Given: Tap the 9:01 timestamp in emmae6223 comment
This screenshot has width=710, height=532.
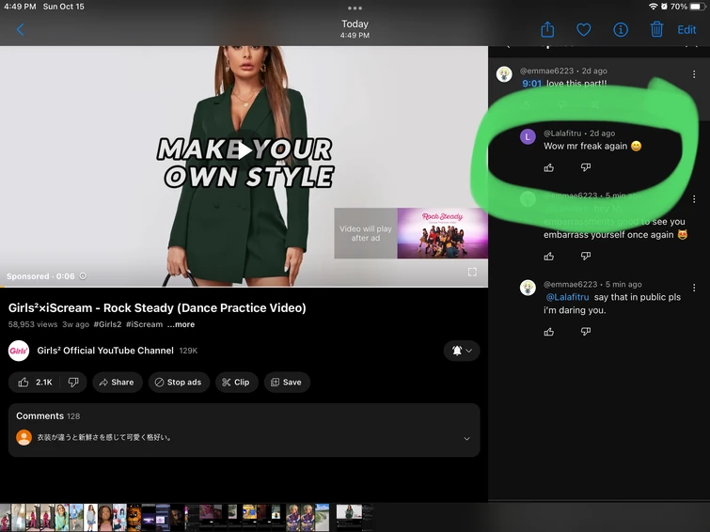Looking at the screenshot, I should (531, 84).
